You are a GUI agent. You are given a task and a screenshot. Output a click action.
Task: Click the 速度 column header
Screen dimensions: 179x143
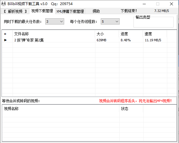(155, 34)
